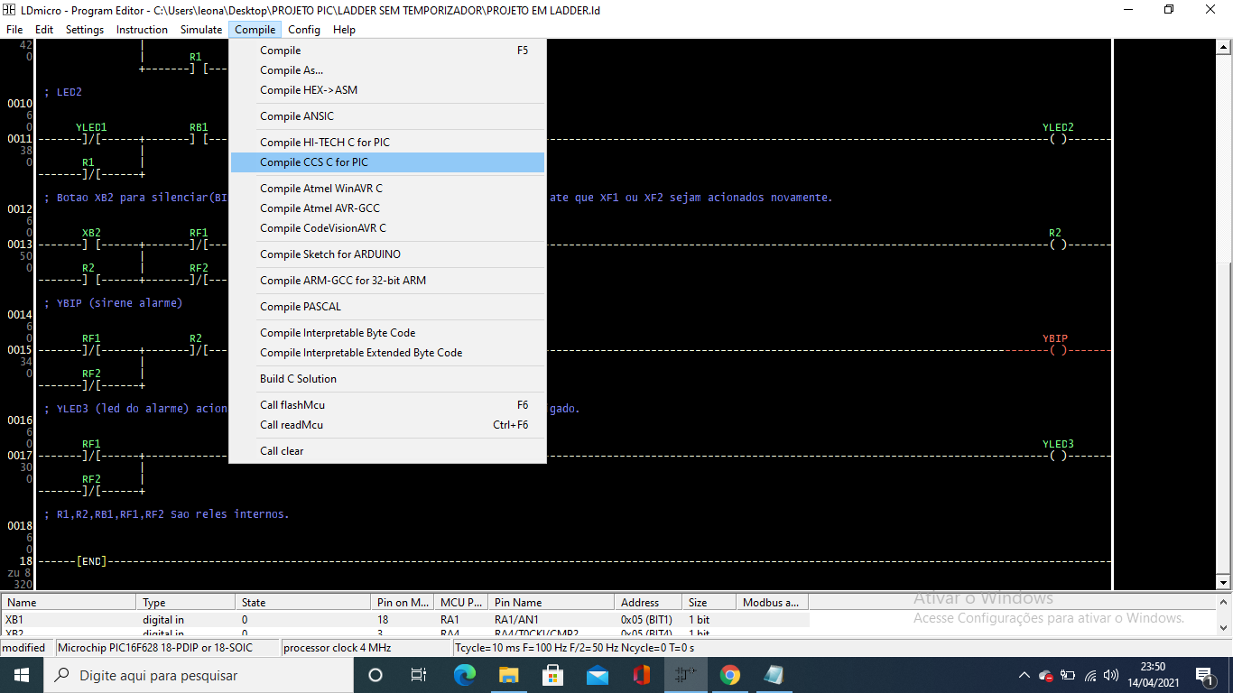
Task: Click the taskbar search box
Action: 199,675
